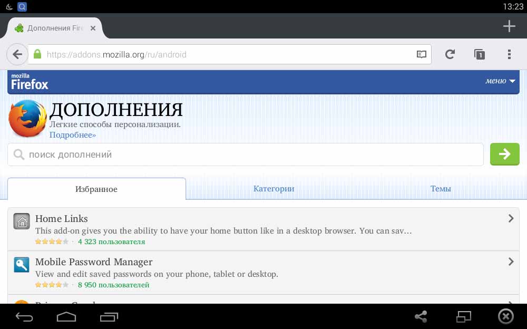Viewport: 527px width, 329px height.
Task: Tap the share icon in bottom bar
Action: tap(421, 316)
